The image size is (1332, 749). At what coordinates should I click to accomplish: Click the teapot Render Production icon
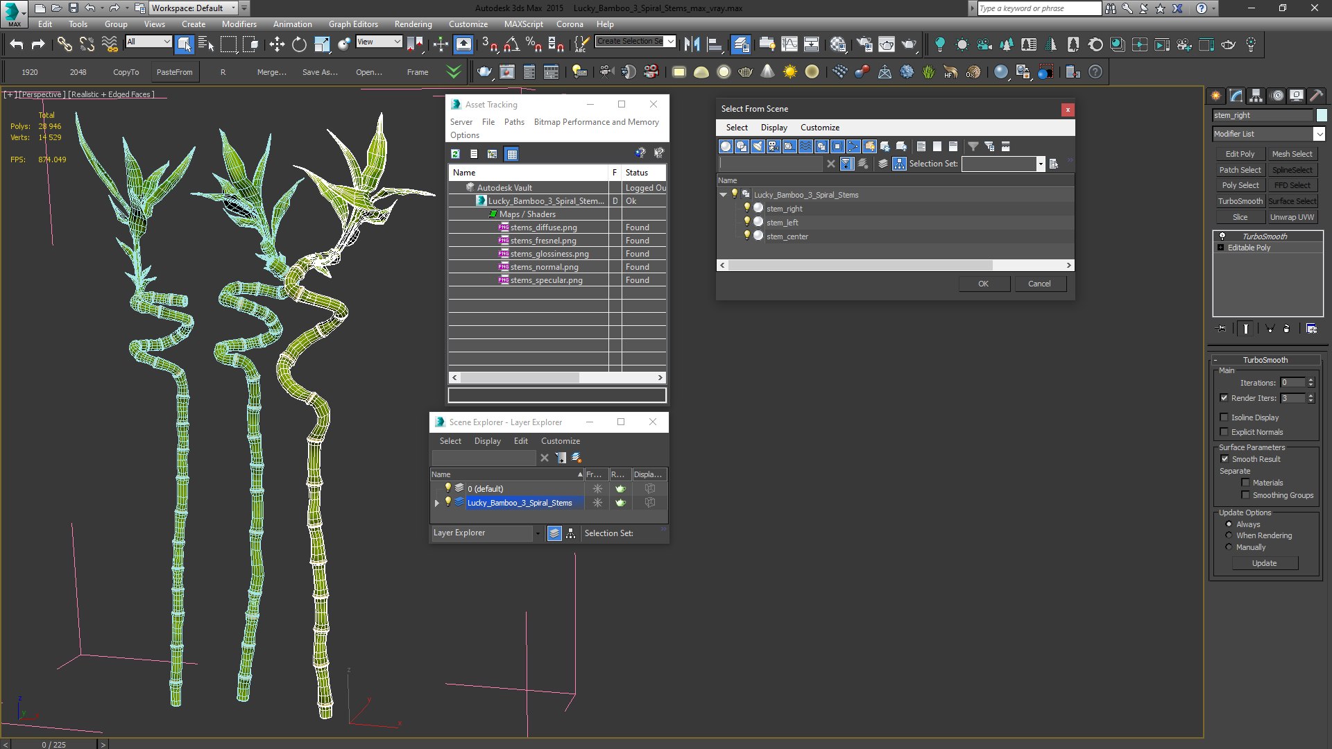[x=909, y=44]
